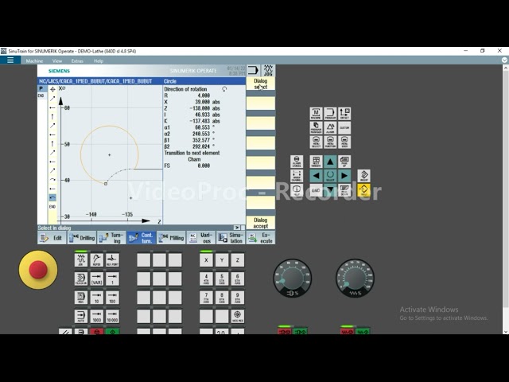The image size is (509, 382).
Task: Click the Dialog accept softkey
Action: pyautogui.click(x=261, y=223)
